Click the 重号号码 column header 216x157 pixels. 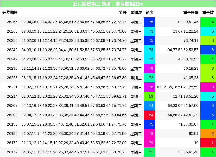(191, 13)
